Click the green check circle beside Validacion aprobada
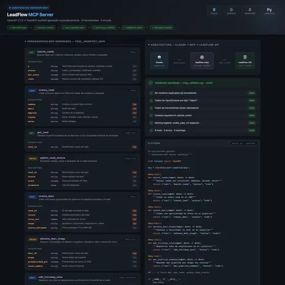This screenshot has width=285, height=285. 151,83
